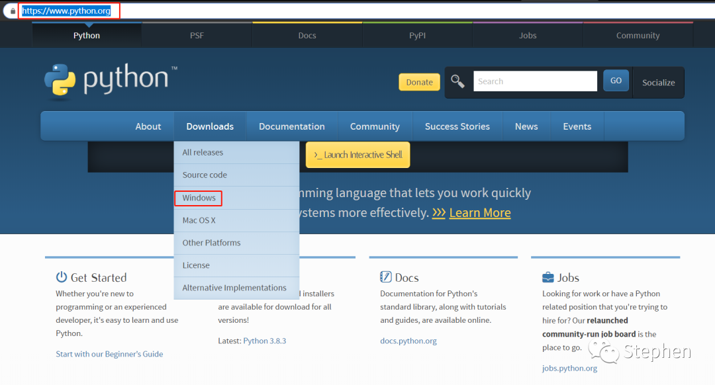Open the Community top tab
Screen dimensions: 715x385
[x=638, y=35]
